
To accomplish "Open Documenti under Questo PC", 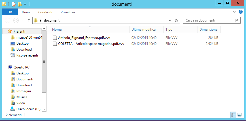I will [x=25, y=79].
